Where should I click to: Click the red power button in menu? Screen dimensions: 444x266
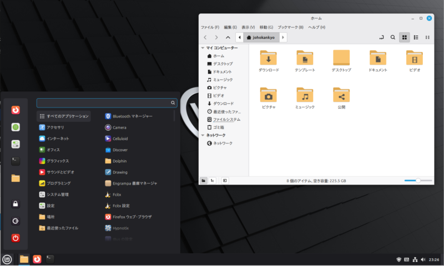click(x=16, y=238)
